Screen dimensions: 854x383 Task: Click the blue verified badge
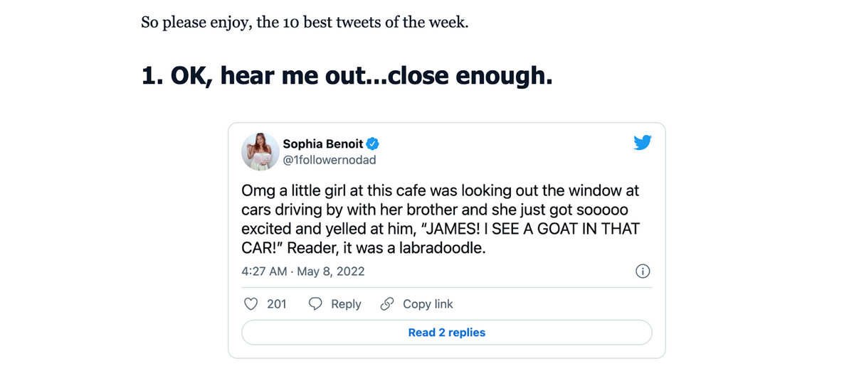click(371, 144)
